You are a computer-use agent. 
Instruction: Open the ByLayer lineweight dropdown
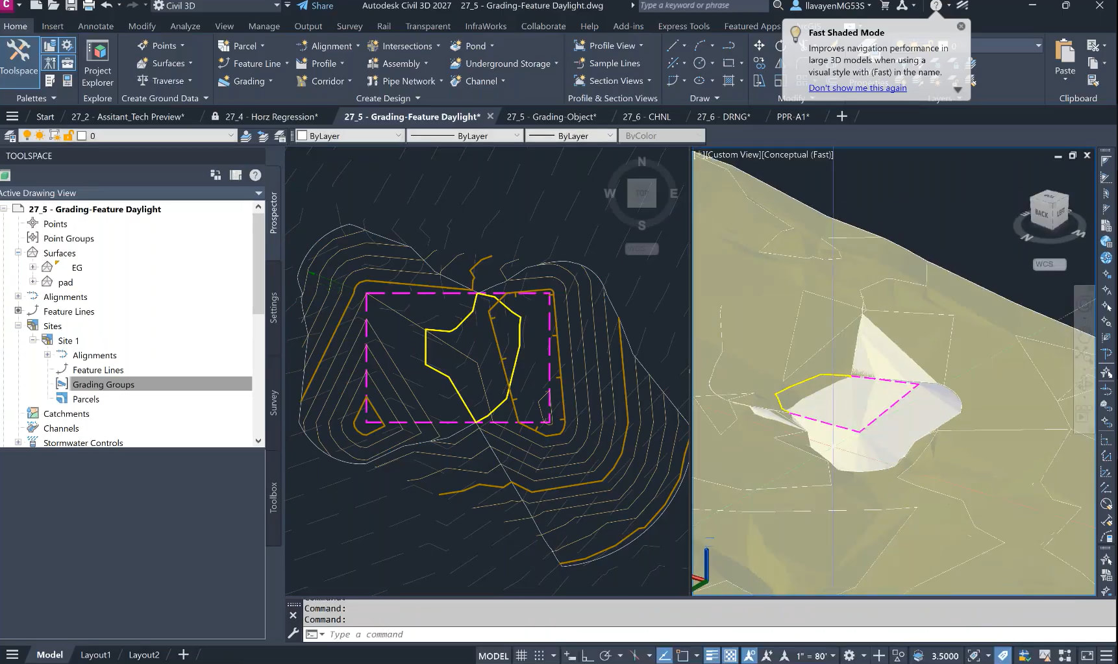pyautogui.click(x=570, y=136)
